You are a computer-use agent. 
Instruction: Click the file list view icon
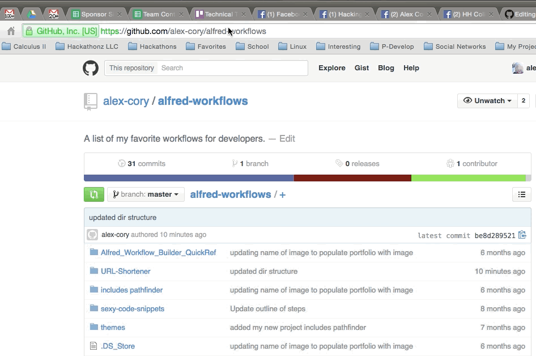click(522, 194)
